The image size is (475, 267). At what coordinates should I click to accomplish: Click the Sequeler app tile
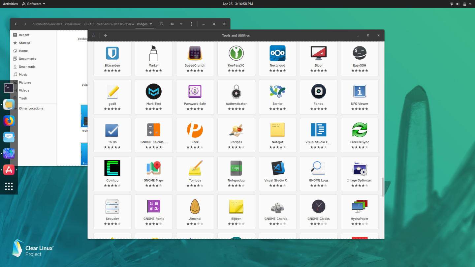(x=112, y=212)
